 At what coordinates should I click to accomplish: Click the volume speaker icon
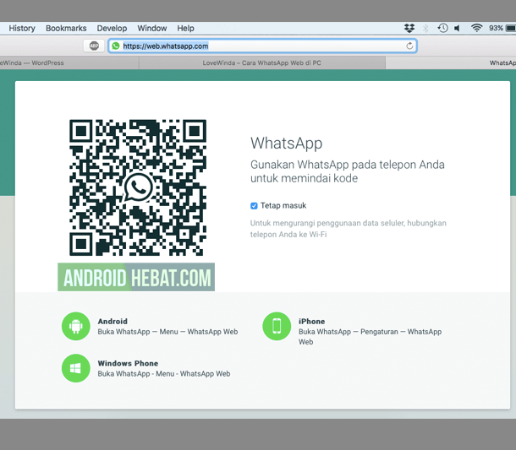457,28
